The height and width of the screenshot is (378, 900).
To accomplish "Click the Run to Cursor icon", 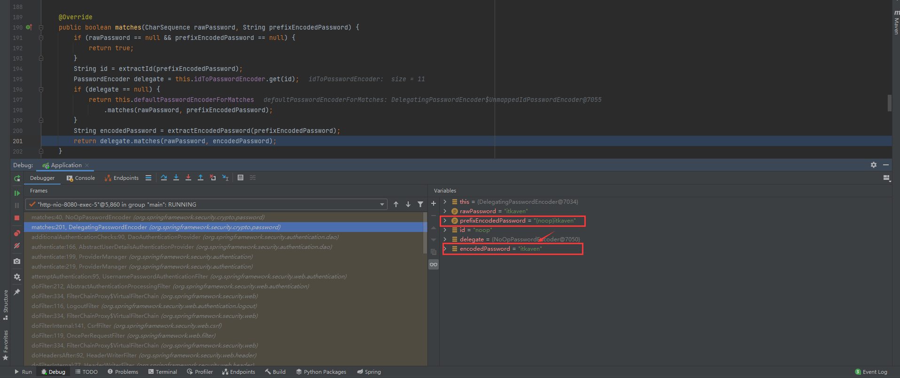I will (225, 178).
